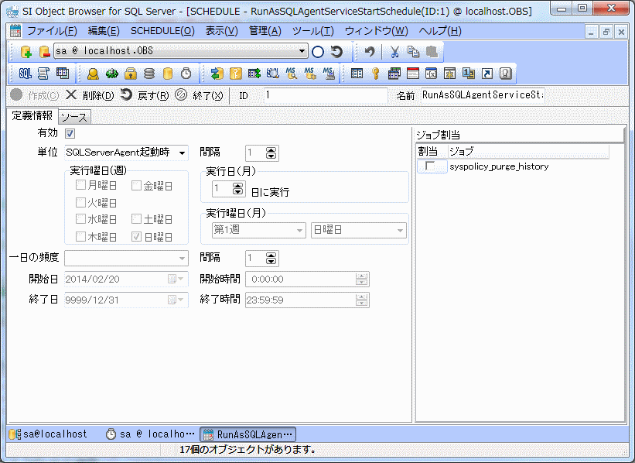
Task: Open the 管理(A) menu
Action: click(x=265, y=31)
